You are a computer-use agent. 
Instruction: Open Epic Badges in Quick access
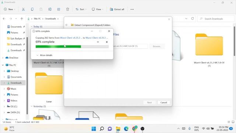[x=16, y=38]
